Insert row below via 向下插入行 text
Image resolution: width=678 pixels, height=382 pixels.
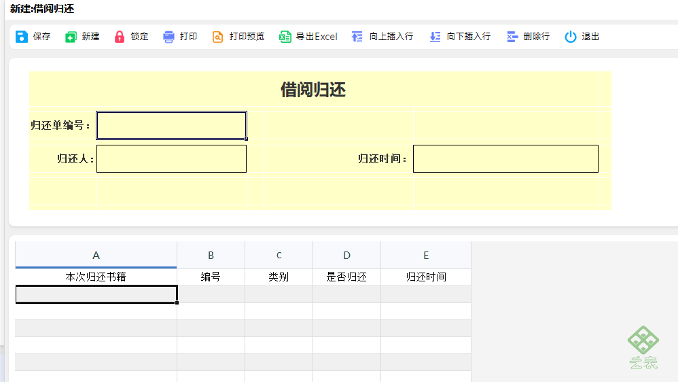(x=469, y=36)
